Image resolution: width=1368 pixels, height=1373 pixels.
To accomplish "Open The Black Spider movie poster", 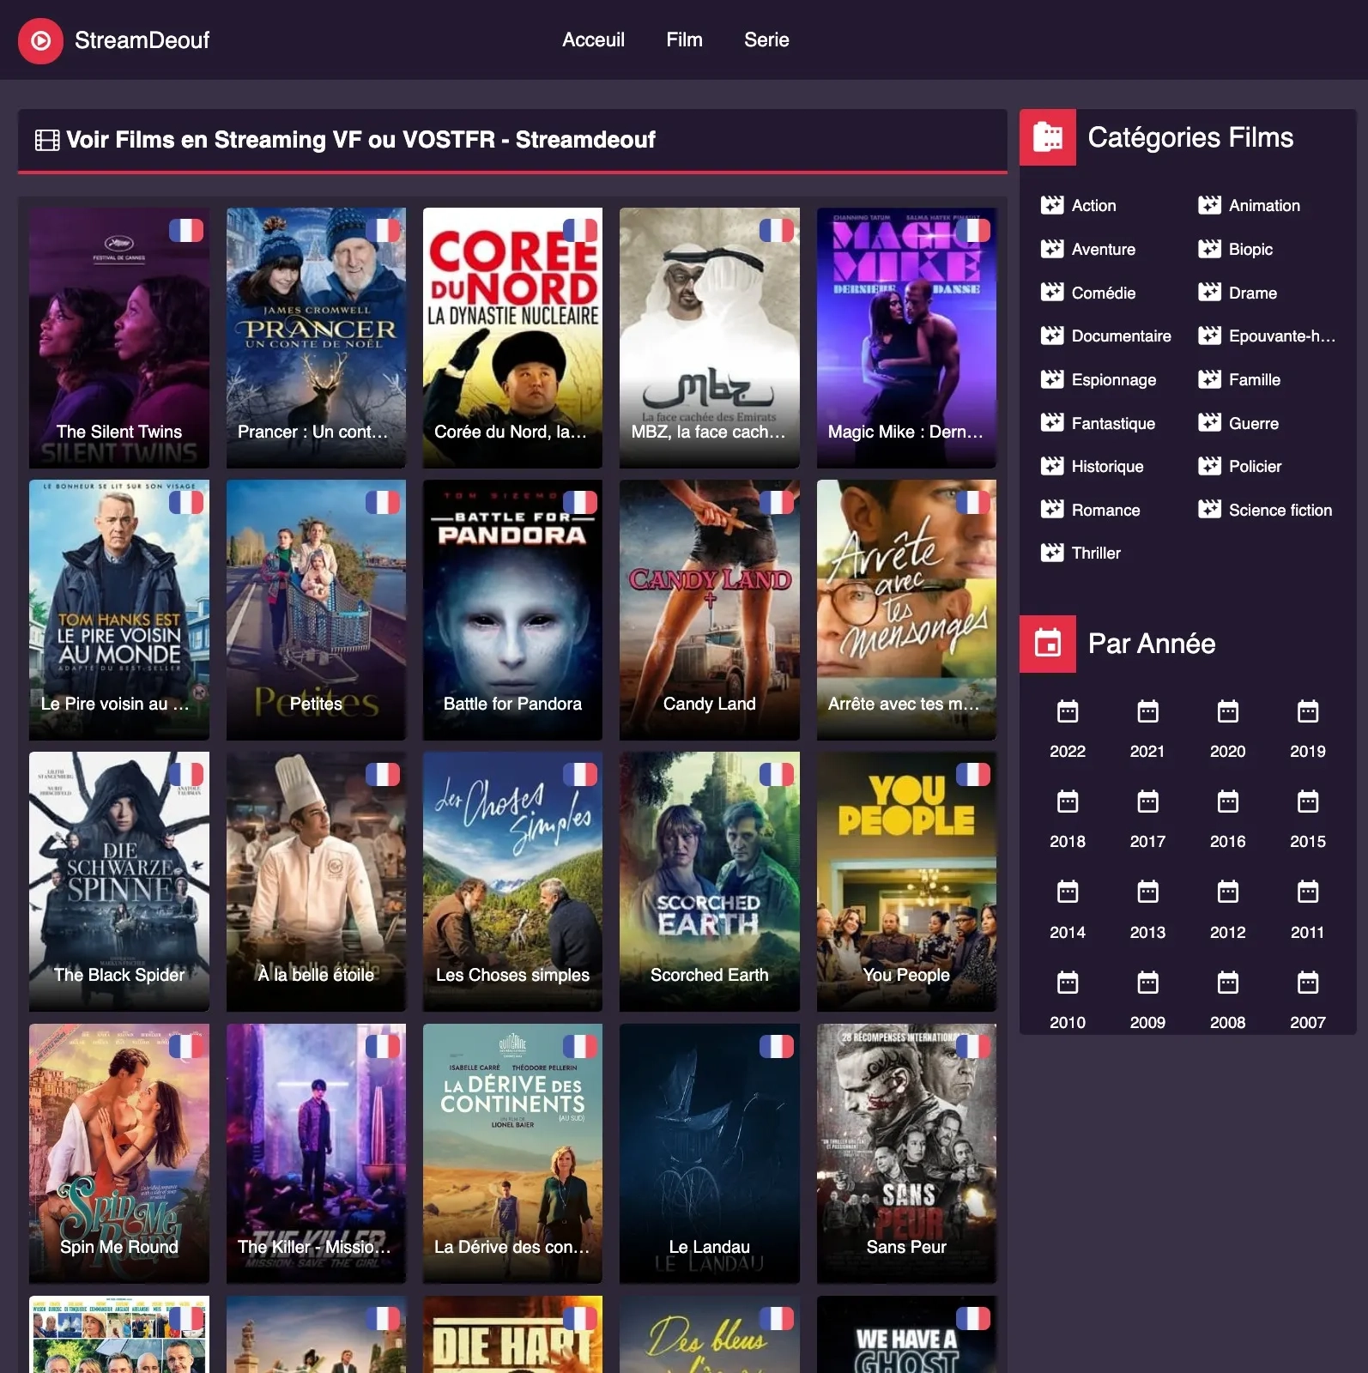I will (x=119, y=881).
